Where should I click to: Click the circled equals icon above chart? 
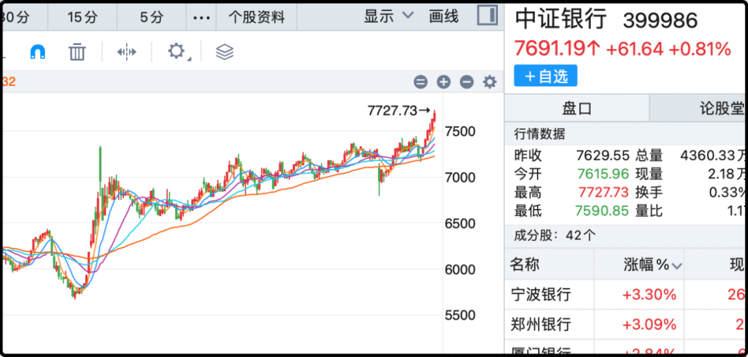point(420,82)
